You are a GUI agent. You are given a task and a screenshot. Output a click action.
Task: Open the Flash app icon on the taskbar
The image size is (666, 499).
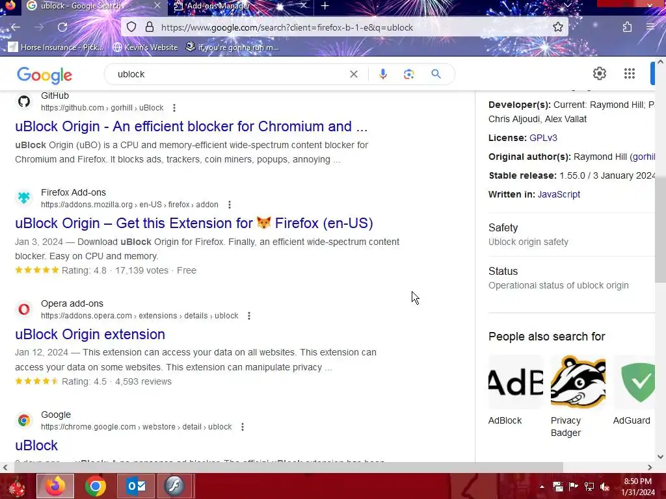tap(175, 486)
